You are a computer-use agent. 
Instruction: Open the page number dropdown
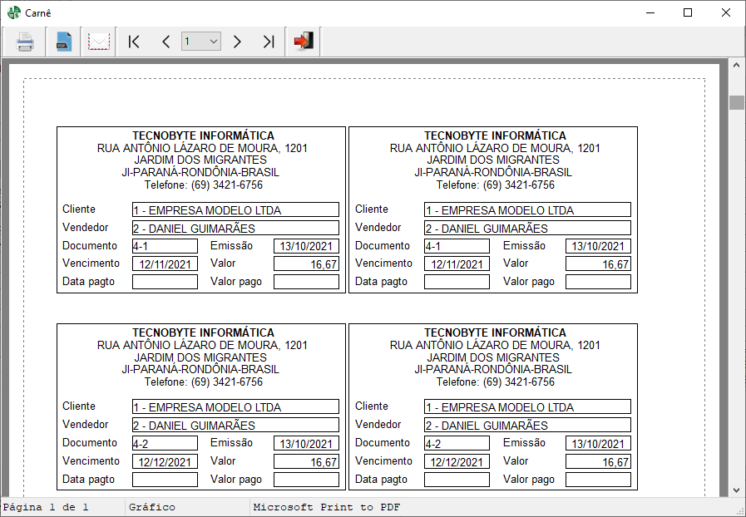coord(213,42)
